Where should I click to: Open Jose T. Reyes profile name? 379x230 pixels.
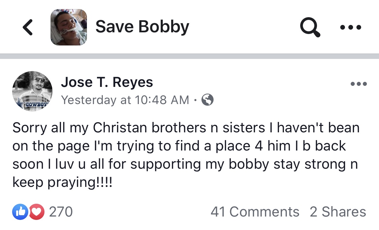pyautogui.click(x=107, y=82)
